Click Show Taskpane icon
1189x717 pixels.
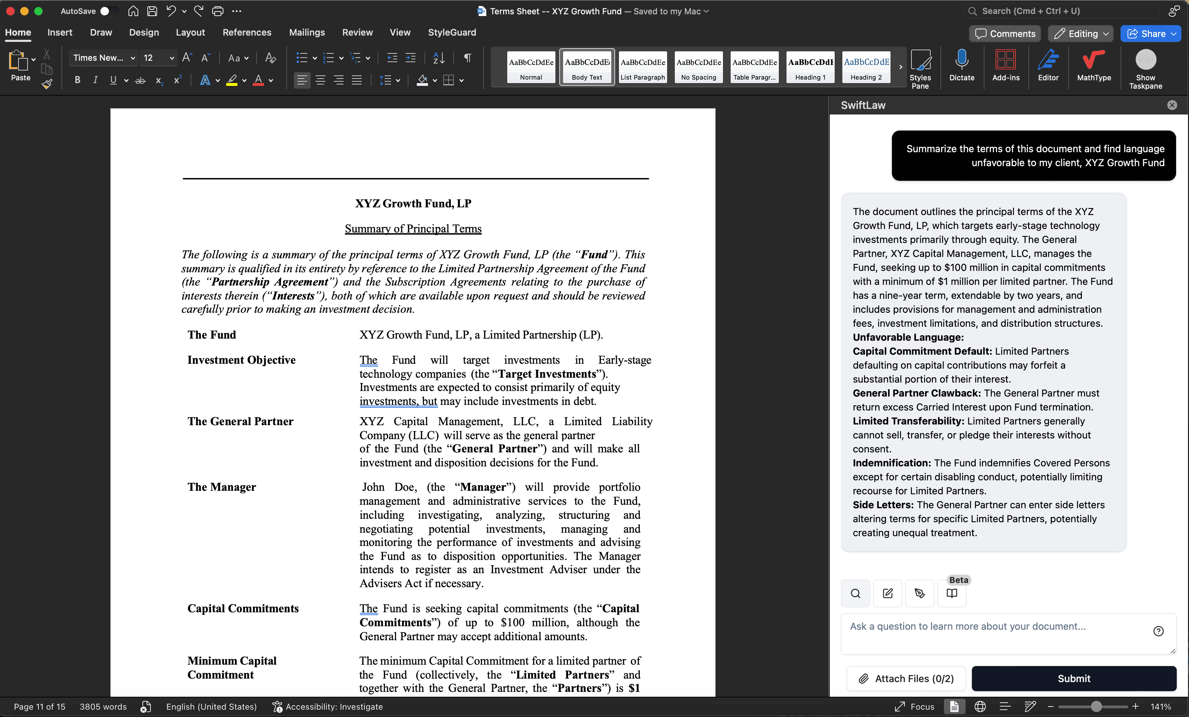(1146, 69)
